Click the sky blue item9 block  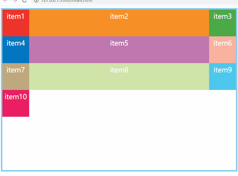point(223,77)
